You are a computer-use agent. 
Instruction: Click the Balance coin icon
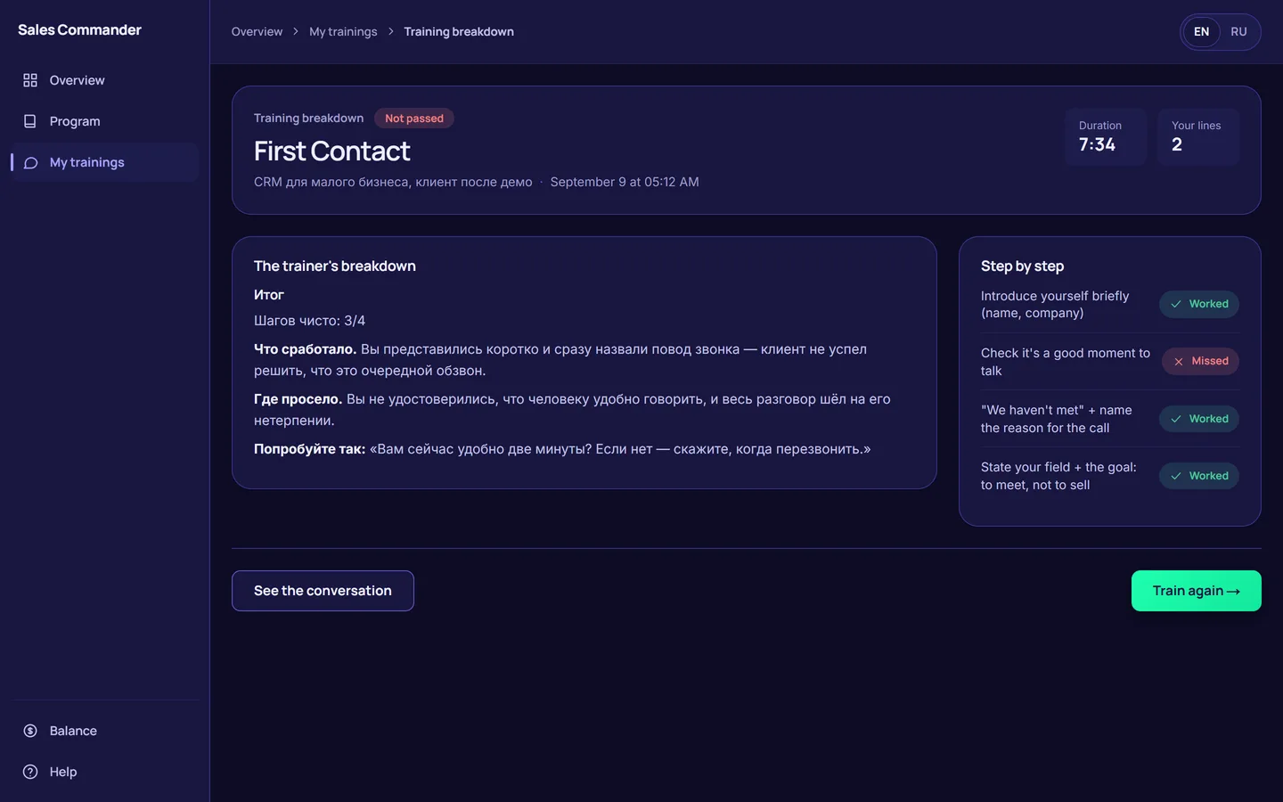click(30, 731)
